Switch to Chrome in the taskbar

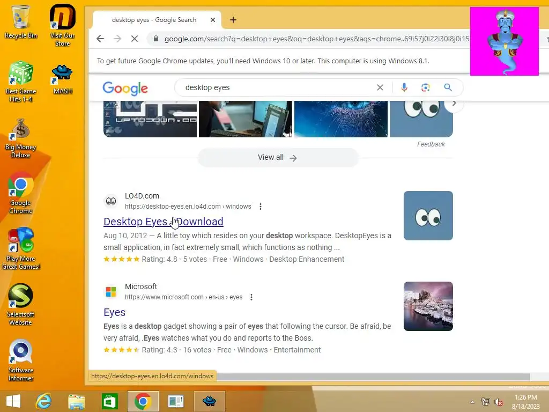(x=143, y=401)
